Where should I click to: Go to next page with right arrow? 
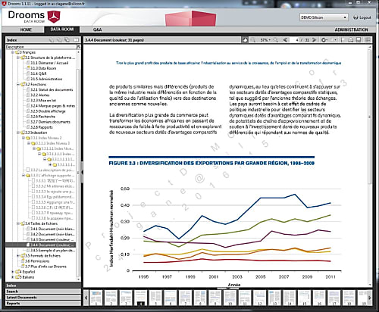(314, 40)
